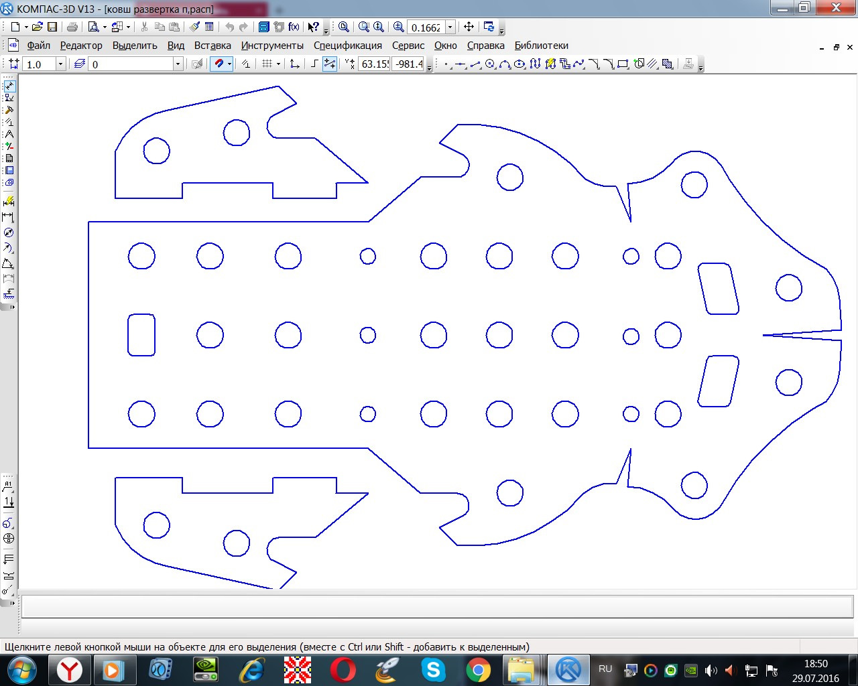Open a file with the folder icon

(38, 27)
